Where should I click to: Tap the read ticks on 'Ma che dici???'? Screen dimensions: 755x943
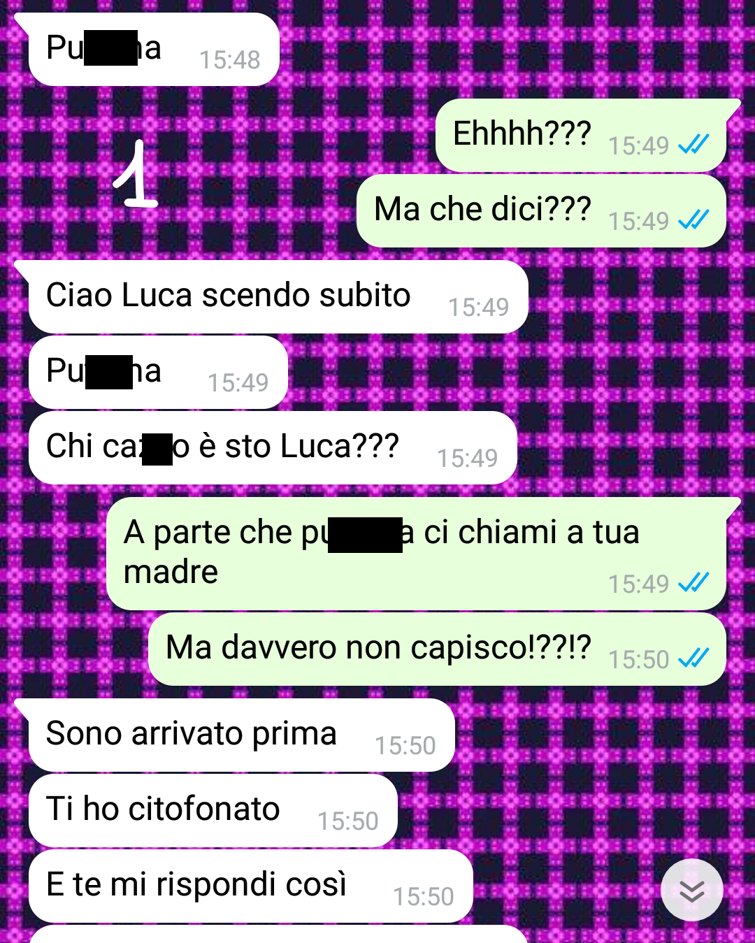click(x=693, y=219)
